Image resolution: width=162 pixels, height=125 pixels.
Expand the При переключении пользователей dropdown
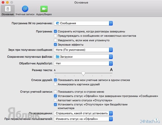[83, 119]
